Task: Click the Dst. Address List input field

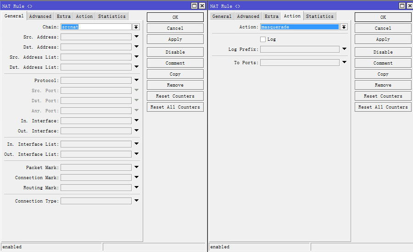Action: point(96,67)
